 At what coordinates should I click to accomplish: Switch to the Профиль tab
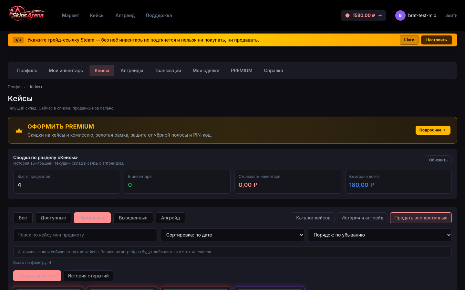27,71
